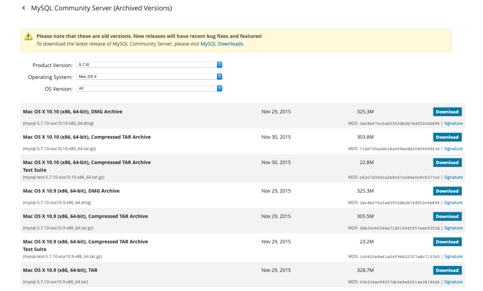Open the OS Version dropdown
The image size is (483, 291).
point(149,89)
